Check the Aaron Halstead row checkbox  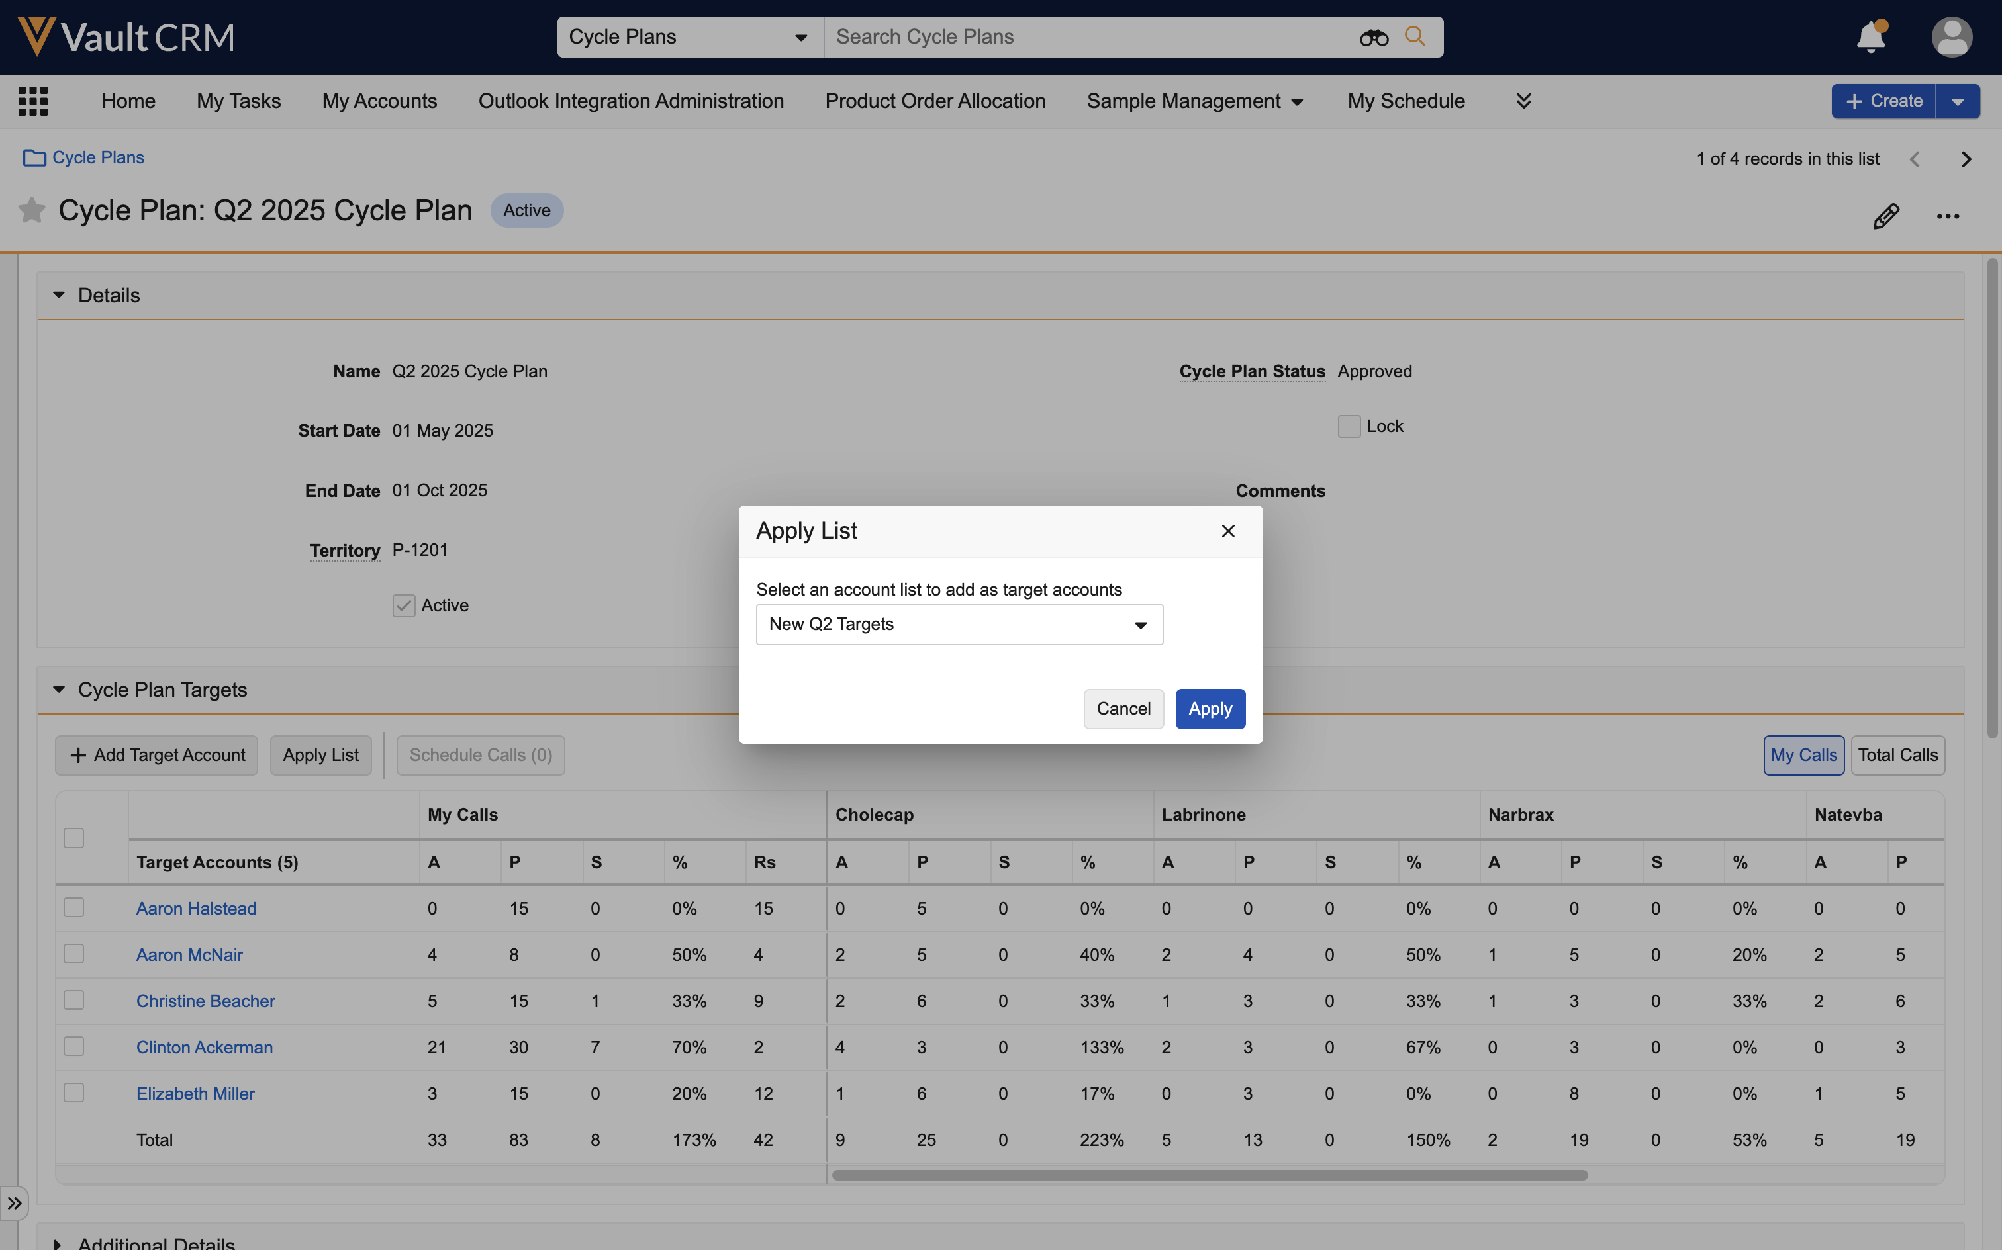coord(73,908)
